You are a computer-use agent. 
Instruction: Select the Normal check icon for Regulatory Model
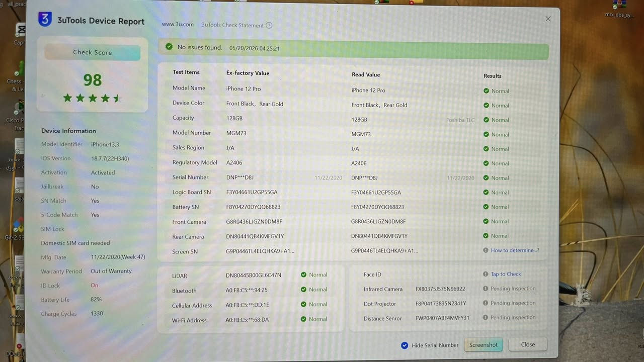pos(486,163)
